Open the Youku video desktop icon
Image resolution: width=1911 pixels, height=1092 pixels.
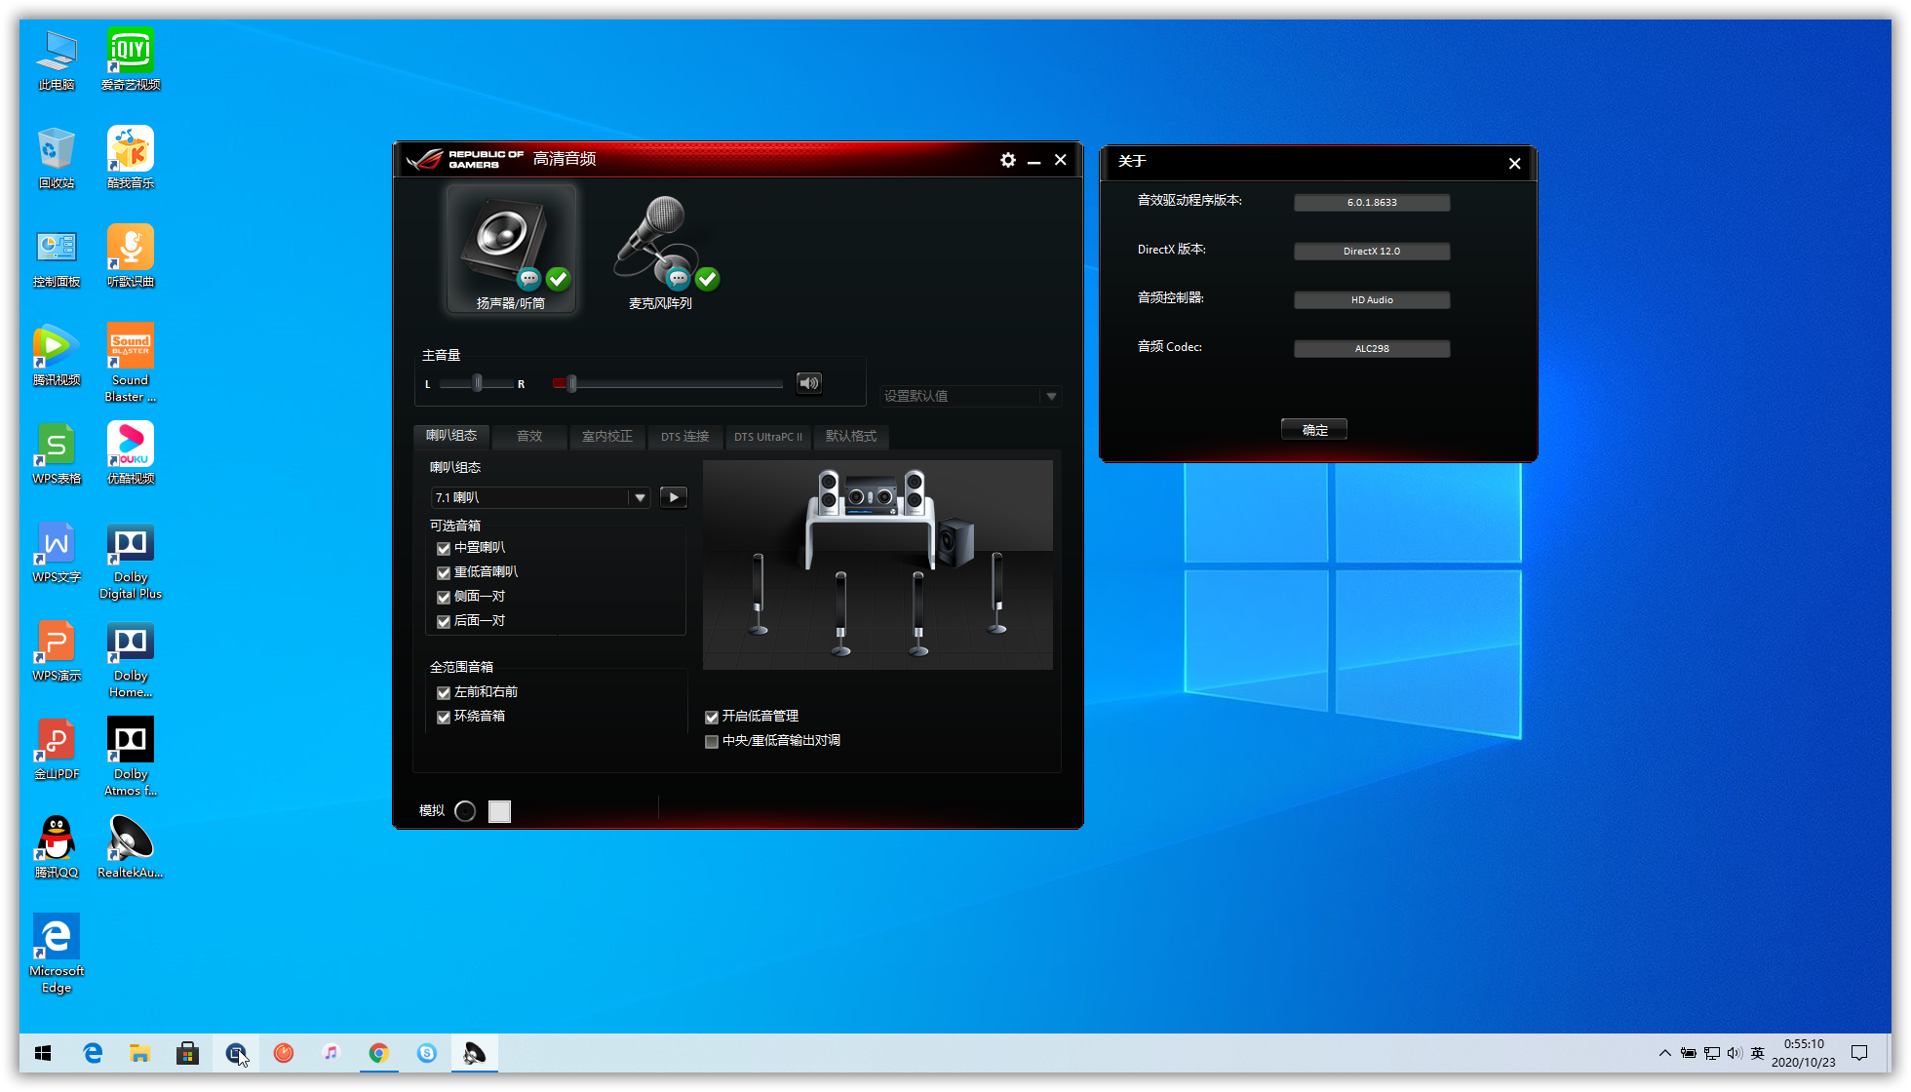click(131, 452)
